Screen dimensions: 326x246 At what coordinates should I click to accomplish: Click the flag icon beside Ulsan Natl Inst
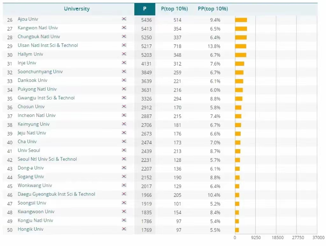pyautogui.click(x=124, y=45)
